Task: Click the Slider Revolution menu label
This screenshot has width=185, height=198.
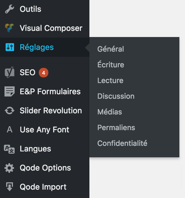Action: pos(51,110)
